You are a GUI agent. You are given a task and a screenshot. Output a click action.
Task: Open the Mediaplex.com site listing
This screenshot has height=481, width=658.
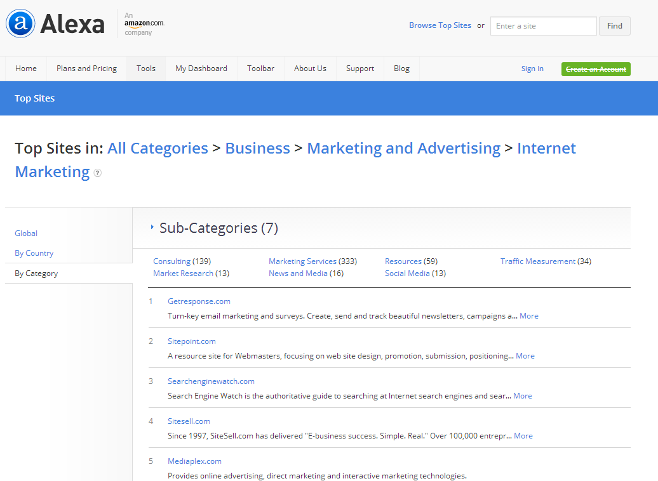[x=194, y=461]
